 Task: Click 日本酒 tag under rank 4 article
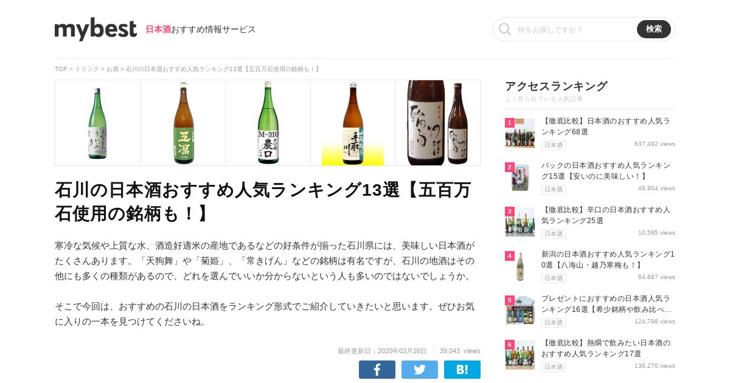coord(554,278)
